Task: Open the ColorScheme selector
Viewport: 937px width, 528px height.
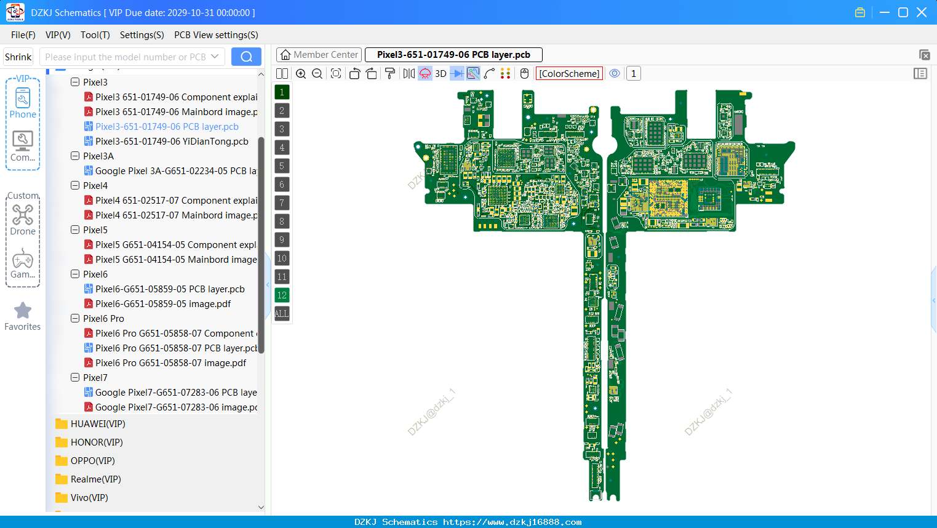Action: [569, 74]
